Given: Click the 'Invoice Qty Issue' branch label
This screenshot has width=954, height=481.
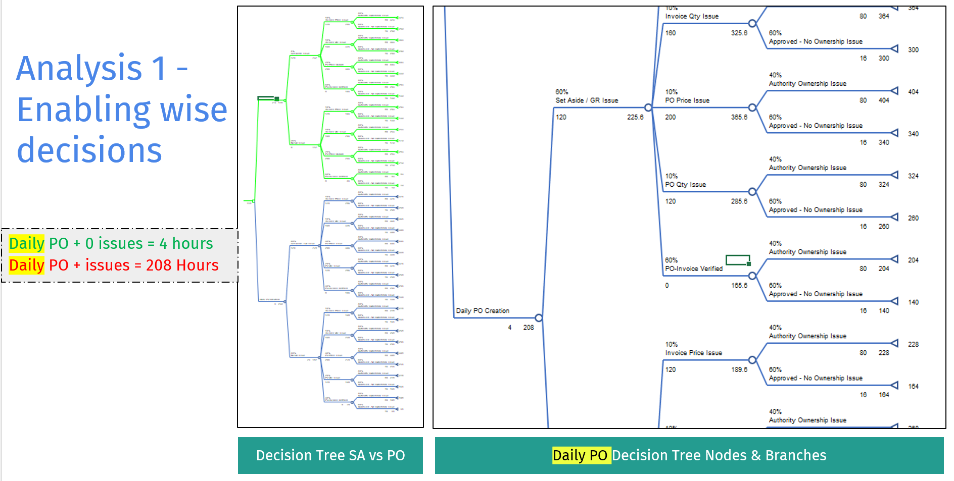Looking at the screenshot, I should [692, 16].
